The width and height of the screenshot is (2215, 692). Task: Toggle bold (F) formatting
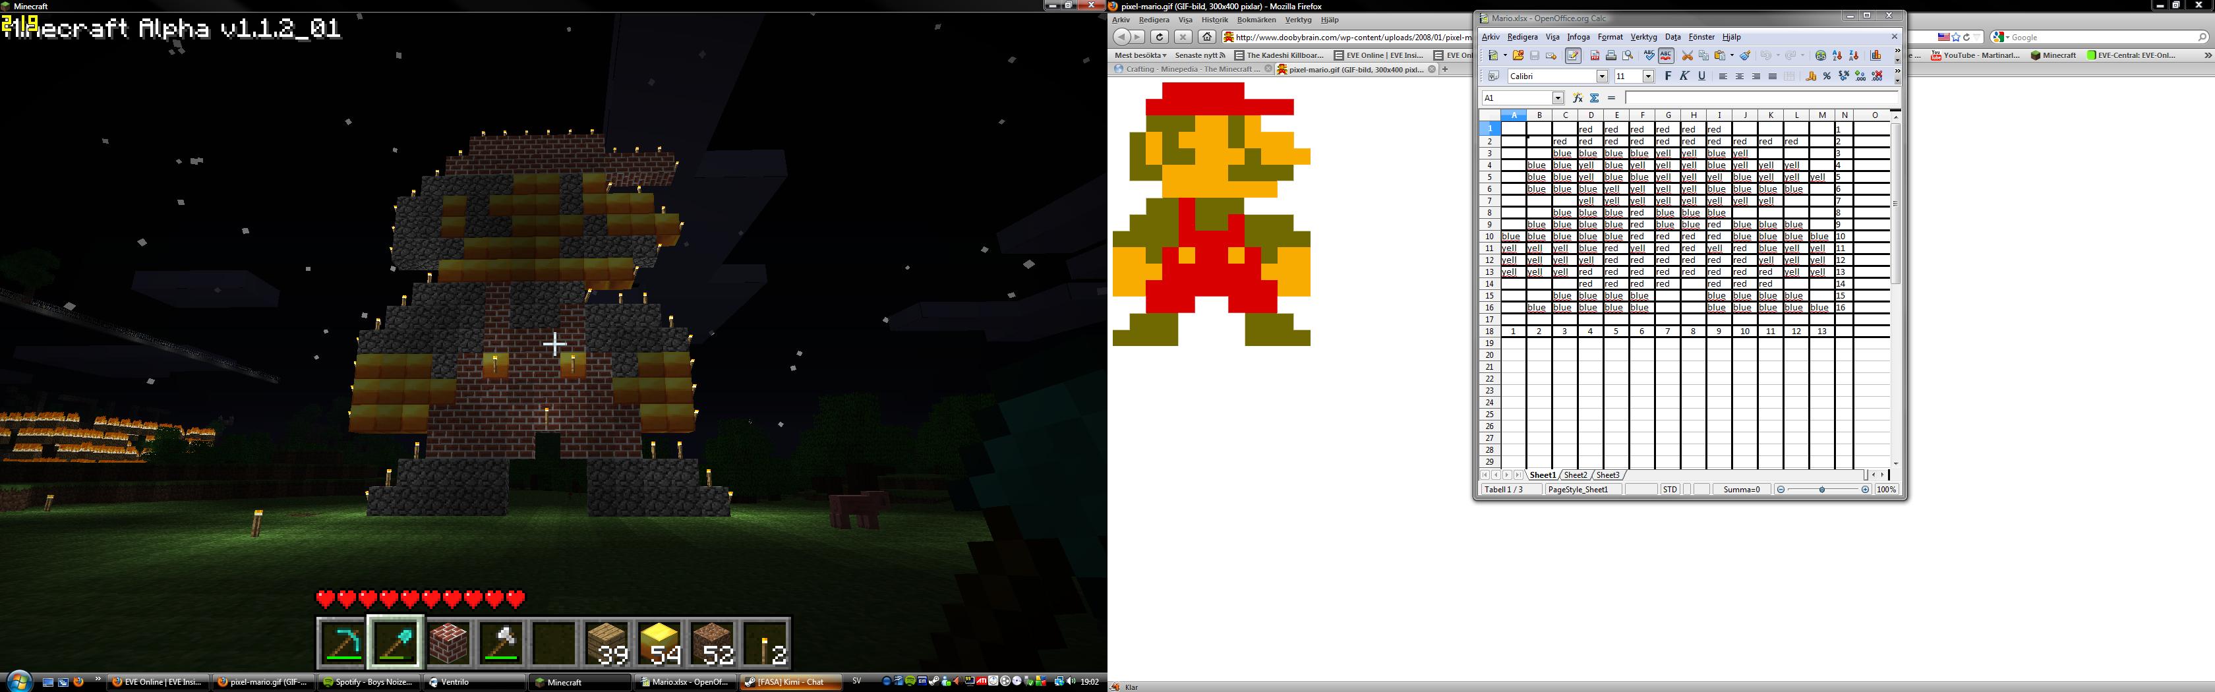[x=1668, y=76]
